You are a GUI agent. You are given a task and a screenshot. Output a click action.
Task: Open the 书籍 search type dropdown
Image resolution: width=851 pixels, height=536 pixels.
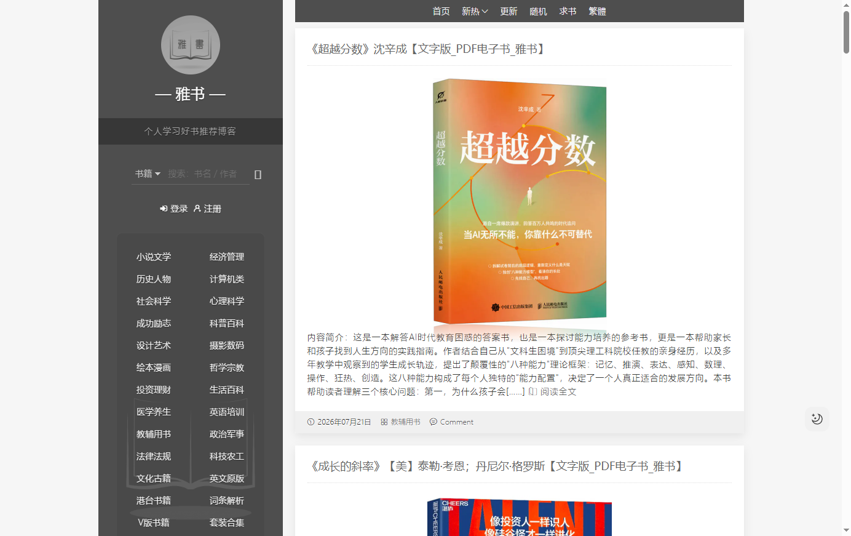point(148,174)
